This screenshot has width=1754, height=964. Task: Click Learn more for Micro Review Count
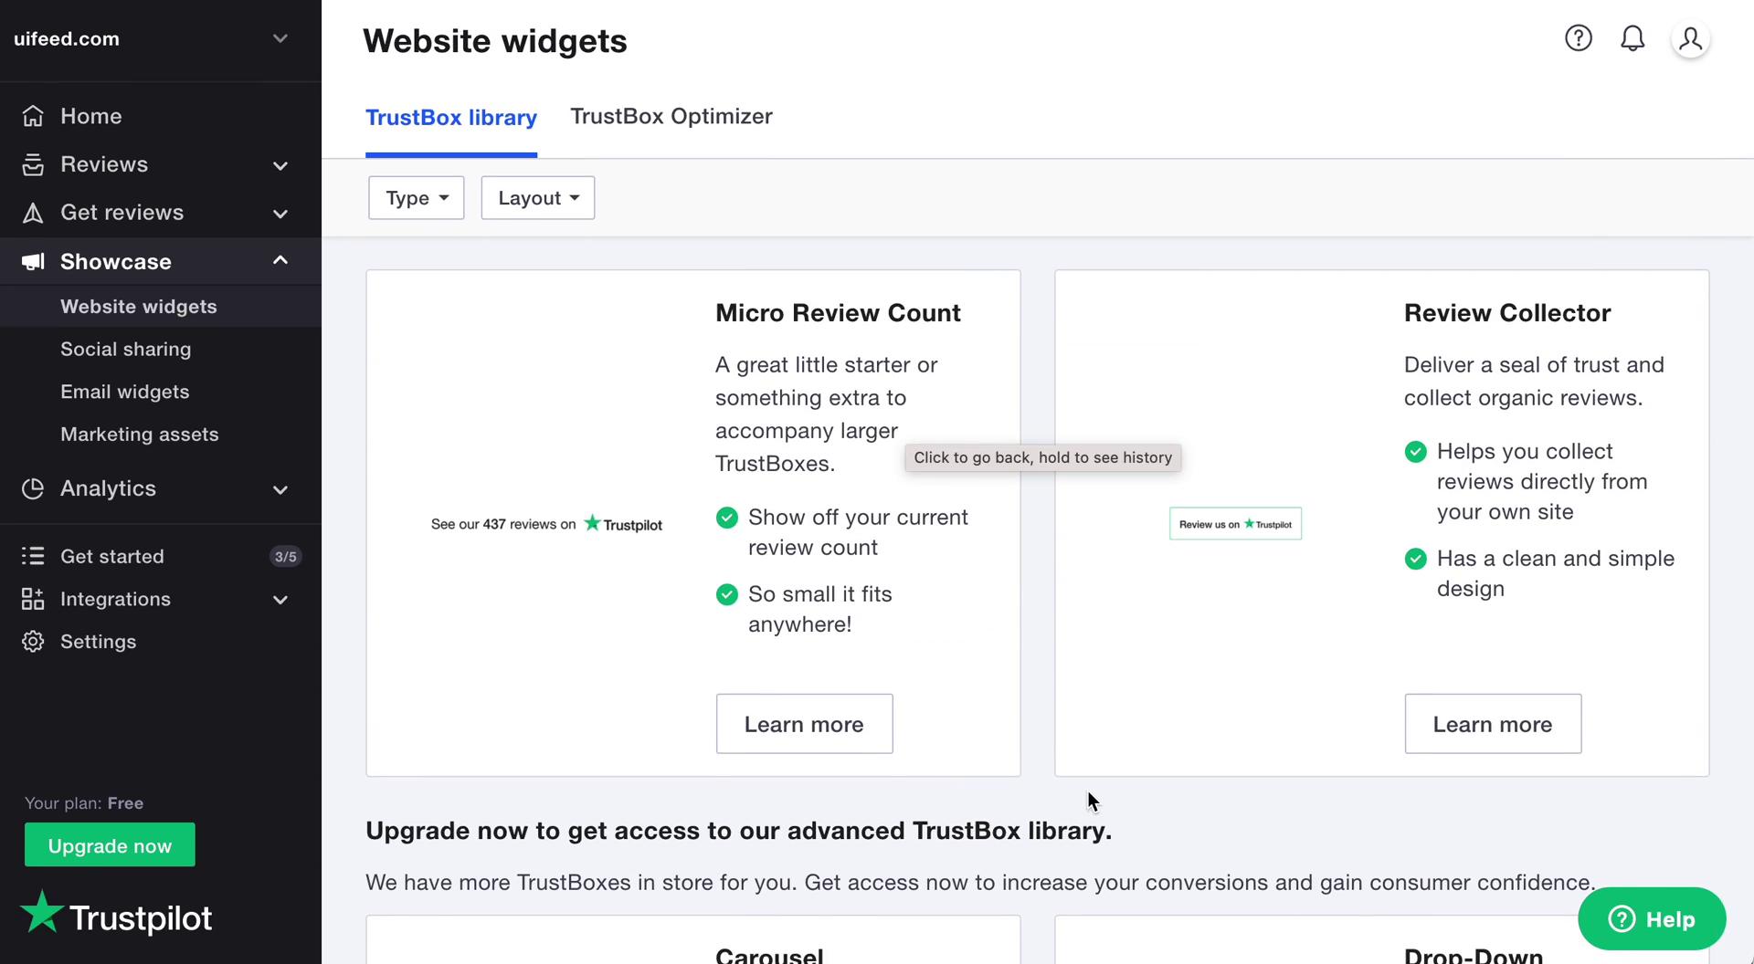(x=804, y=724)
